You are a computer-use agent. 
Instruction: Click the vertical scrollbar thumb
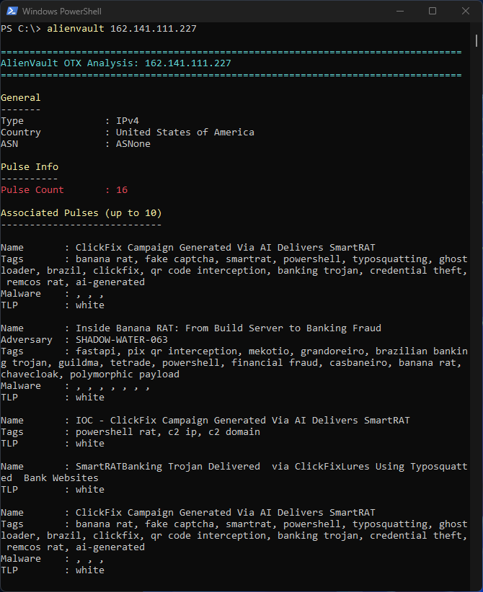point(477,41)
